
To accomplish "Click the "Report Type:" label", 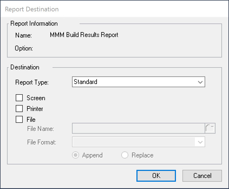I will pos(32,83).
